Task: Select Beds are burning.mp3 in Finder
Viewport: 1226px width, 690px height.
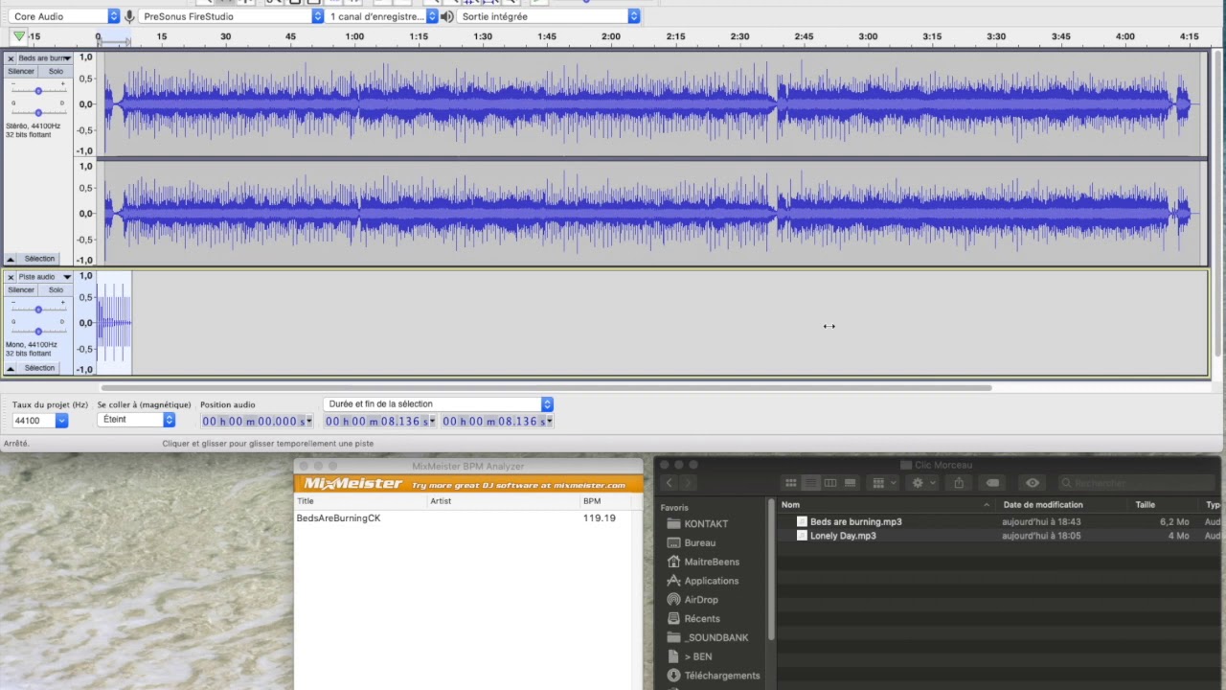Action: 1001,522
